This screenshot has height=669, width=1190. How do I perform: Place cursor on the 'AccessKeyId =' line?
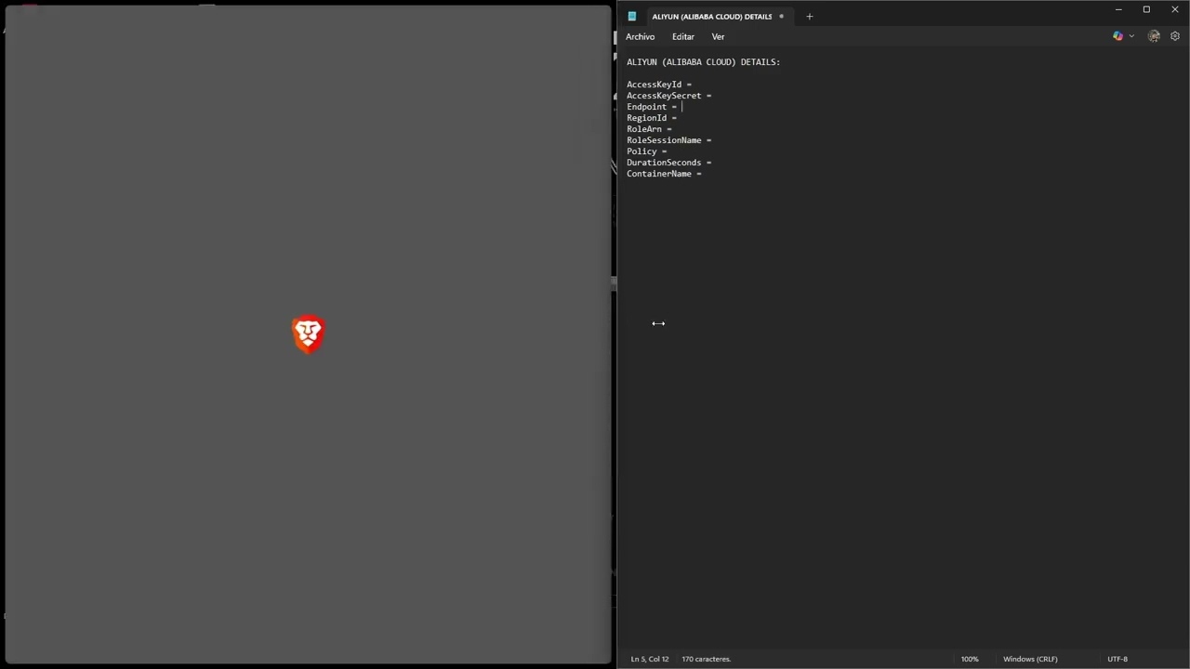coord(659,85)
